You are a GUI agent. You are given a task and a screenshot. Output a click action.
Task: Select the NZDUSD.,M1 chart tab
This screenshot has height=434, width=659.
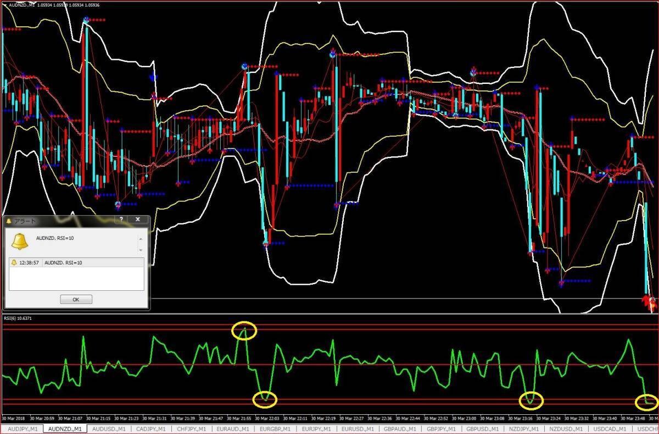567,429
